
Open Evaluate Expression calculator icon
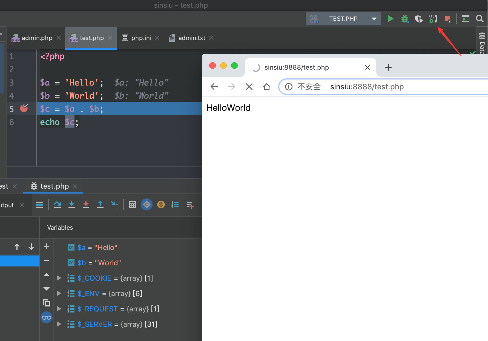pos(133,205)
